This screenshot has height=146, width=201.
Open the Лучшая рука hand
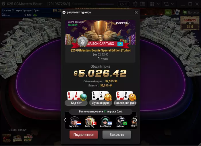pos(101,98)
